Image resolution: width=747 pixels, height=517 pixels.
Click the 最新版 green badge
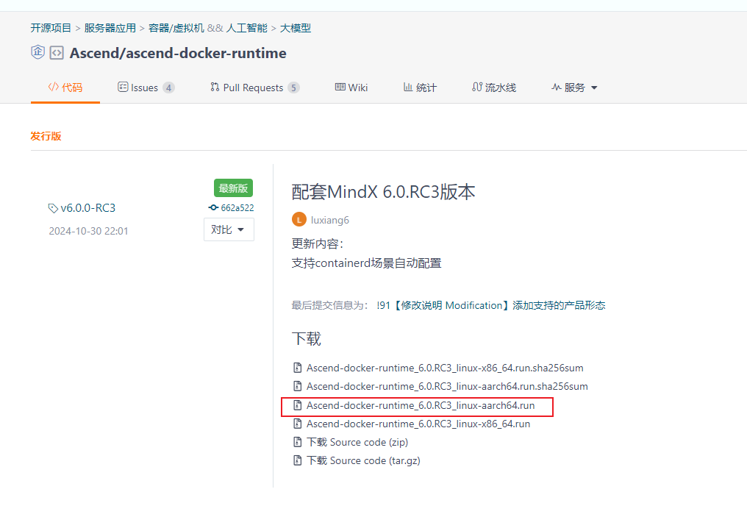(234, 188)
